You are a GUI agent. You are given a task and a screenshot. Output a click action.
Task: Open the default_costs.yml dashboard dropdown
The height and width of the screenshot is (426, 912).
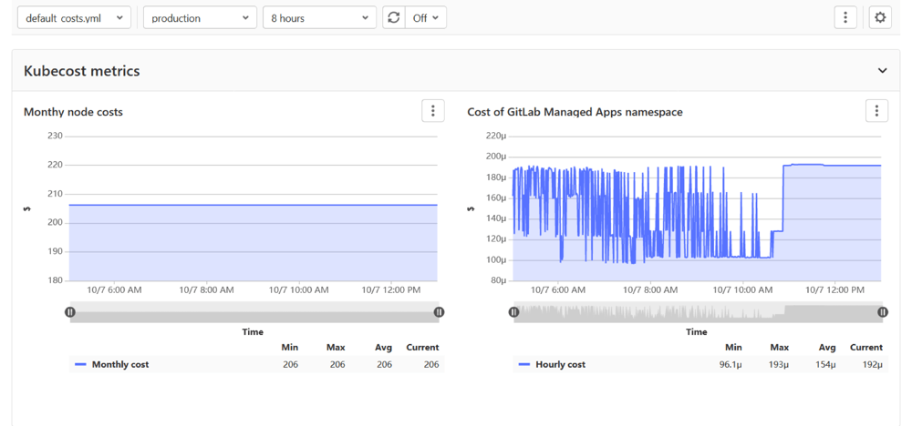(74, 17)
